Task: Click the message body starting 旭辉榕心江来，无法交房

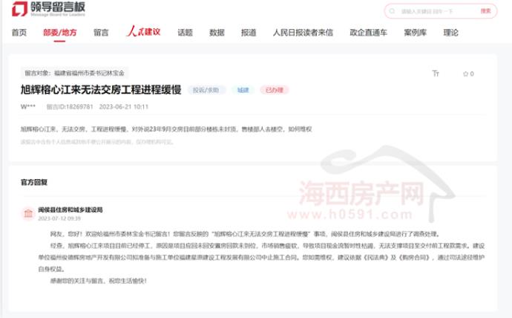Action: [x=166, y=129]
